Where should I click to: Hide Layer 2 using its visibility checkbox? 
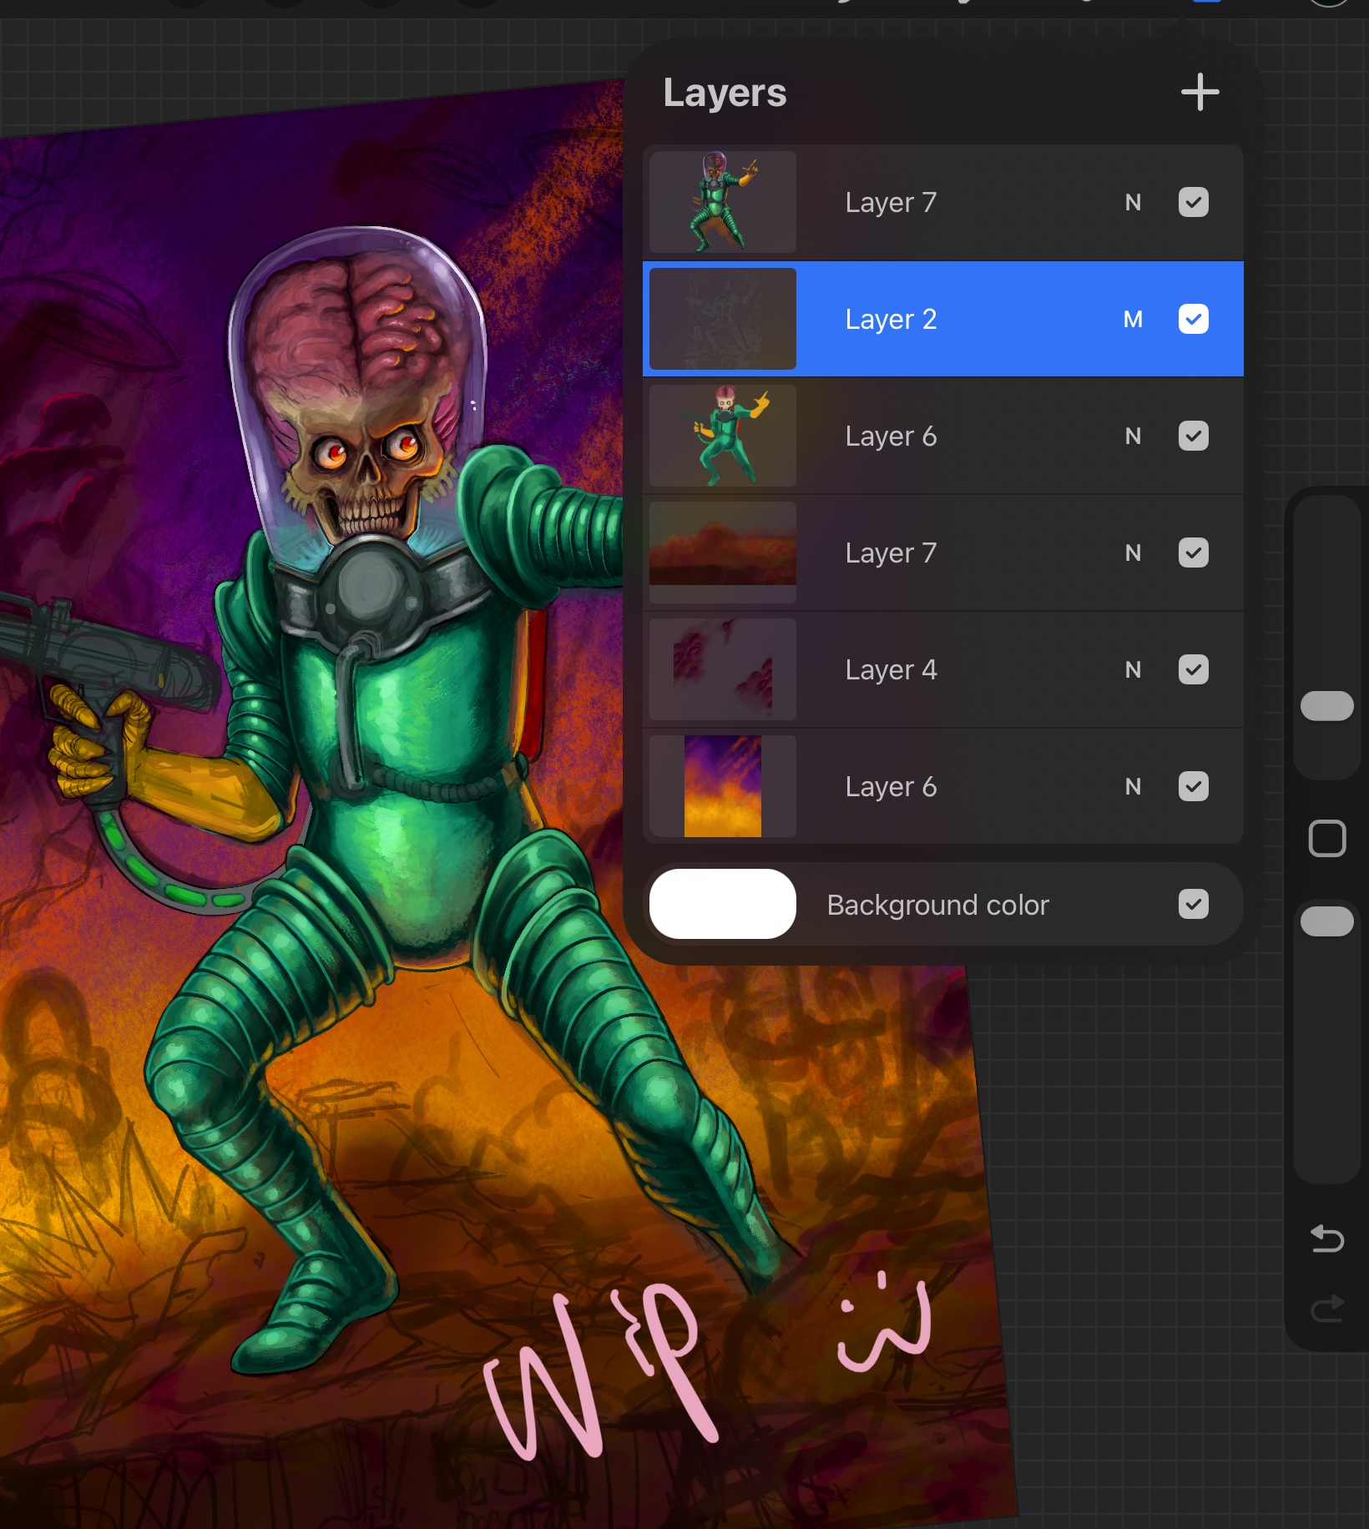(1193, 319)
